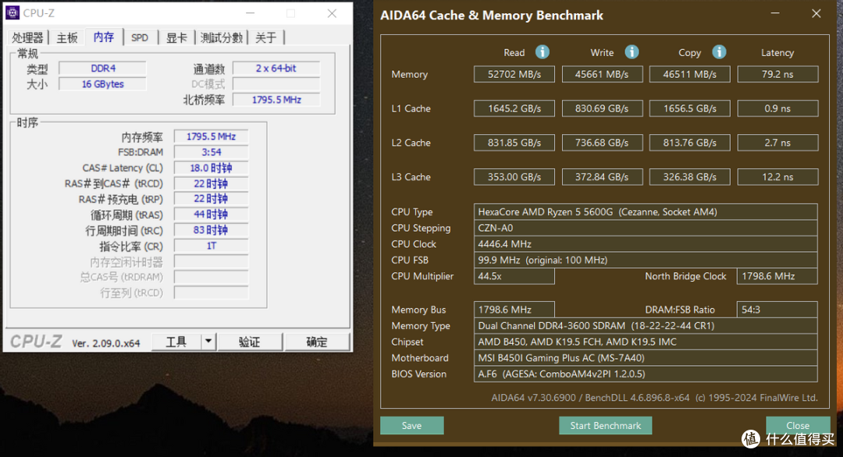
Task: Click the L1 Cache Read value 1645.2 GB/s
Action: point(514,108)
